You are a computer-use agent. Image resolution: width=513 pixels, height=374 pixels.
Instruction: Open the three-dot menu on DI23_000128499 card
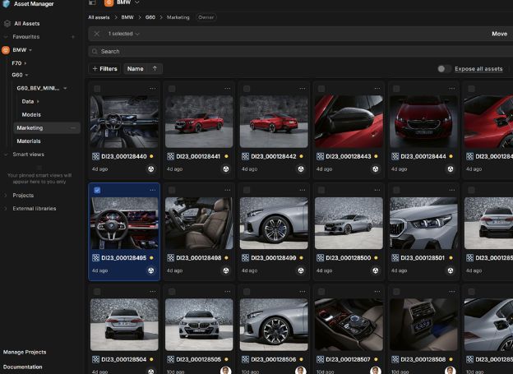(303, 190)
